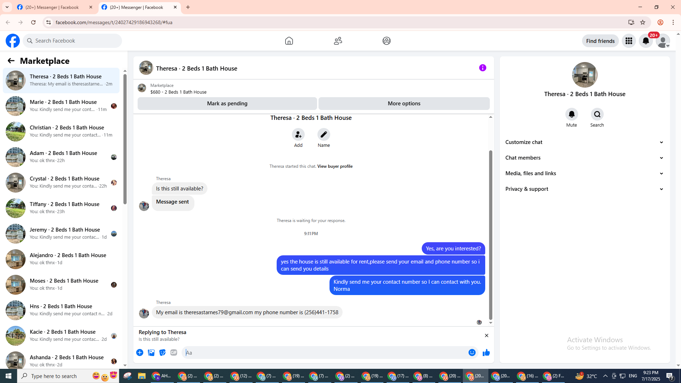Cancel the reply to Theresa
Screen dimensions: 681x383
tap(487, 335)
